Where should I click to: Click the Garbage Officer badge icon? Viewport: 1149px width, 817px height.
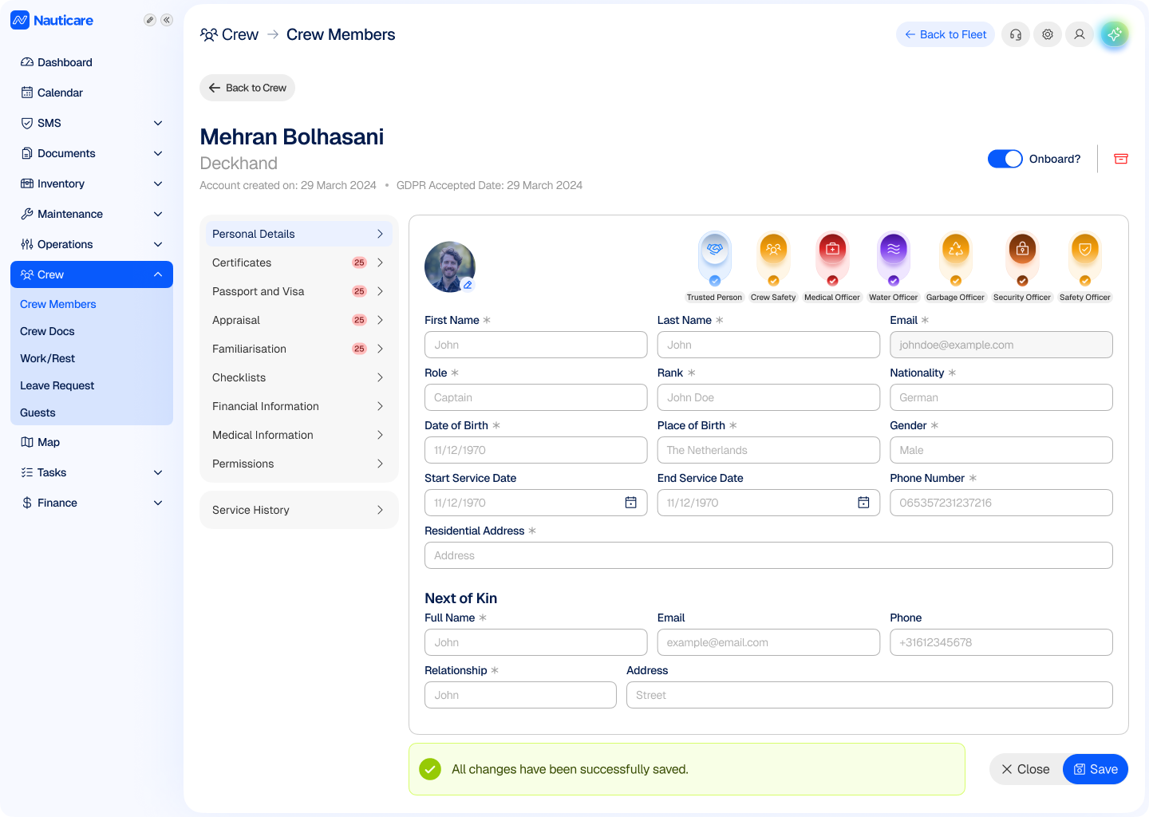(955, 257)
